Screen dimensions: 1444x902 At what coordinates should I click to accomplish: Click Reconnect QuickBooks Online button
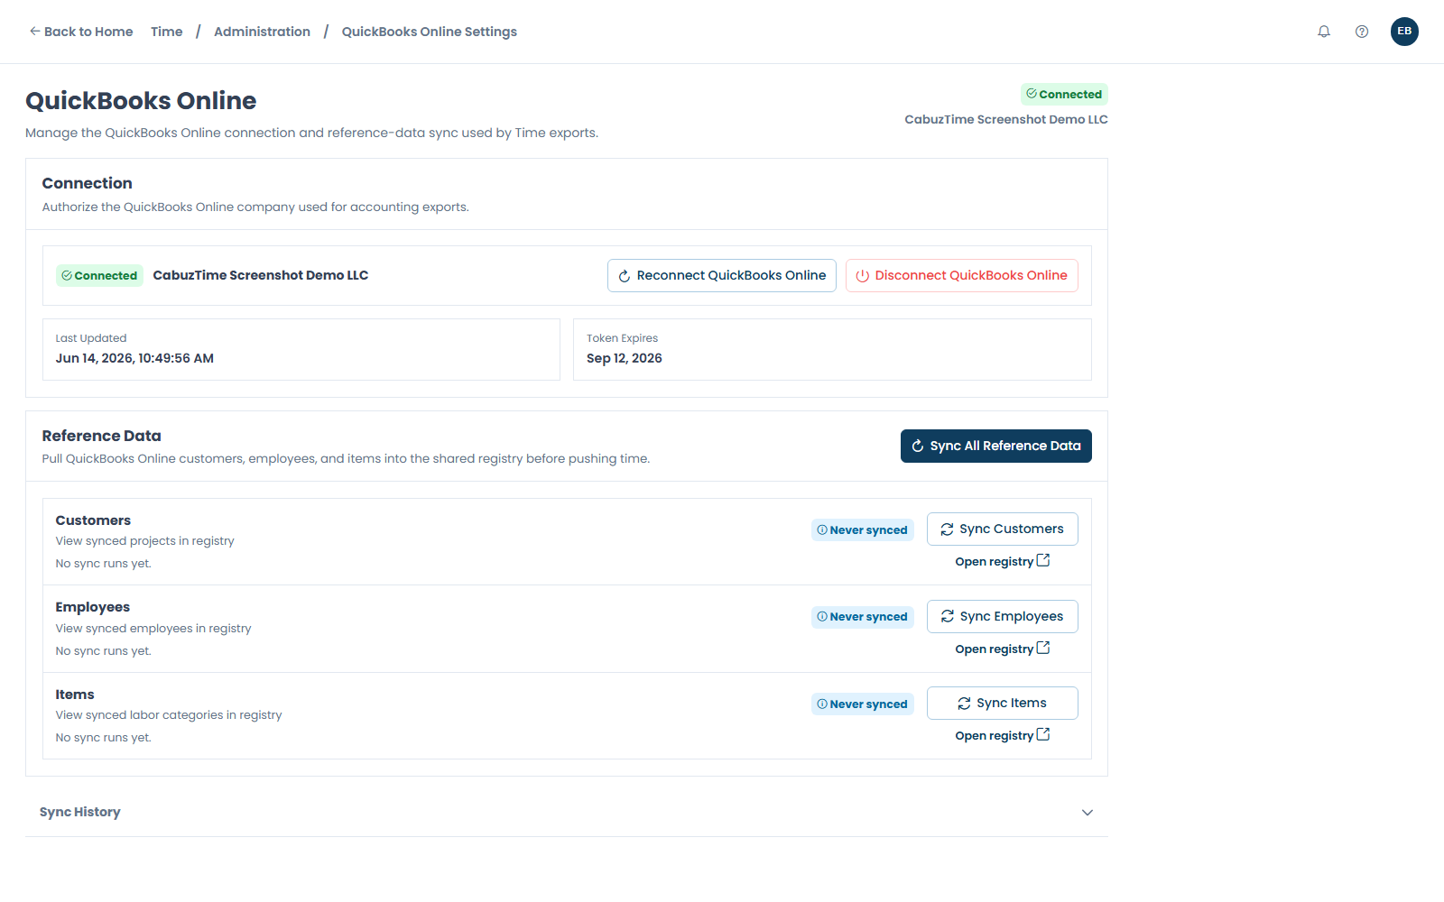point(722,276)
